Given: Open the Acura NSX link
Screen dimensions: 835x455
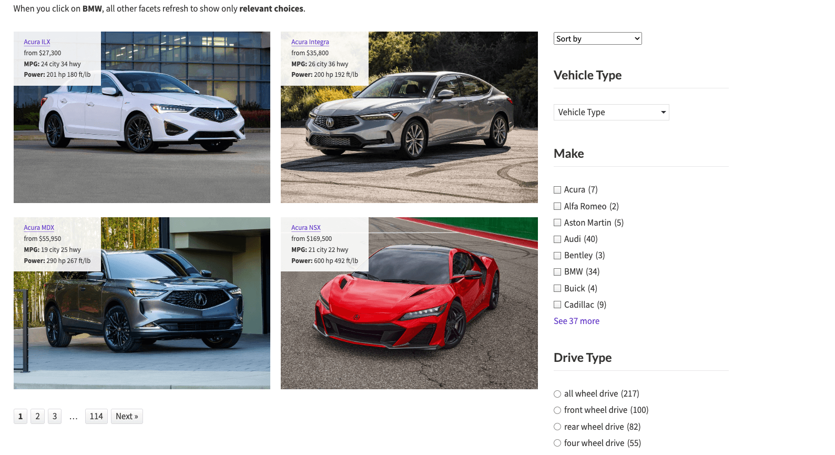Looking at the screenshot, I should (306, 228).
